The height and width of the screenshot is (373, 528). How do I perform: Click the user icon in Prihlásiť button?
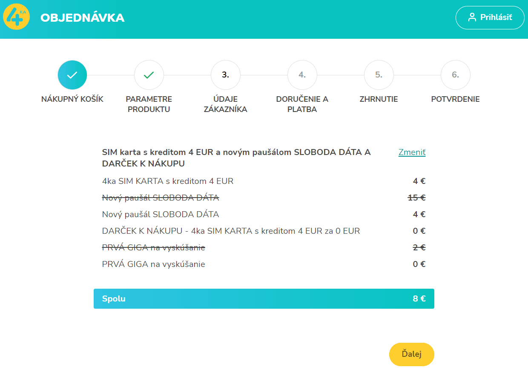(x=472, y=17)
